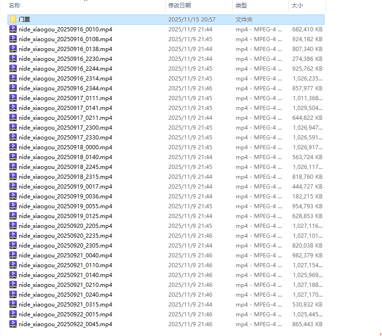This screenshot has width=382, height=336.
Task: Click MP4 icon of nide_xiaogou_20250919_0017.mp4
Action: (13, 187)
